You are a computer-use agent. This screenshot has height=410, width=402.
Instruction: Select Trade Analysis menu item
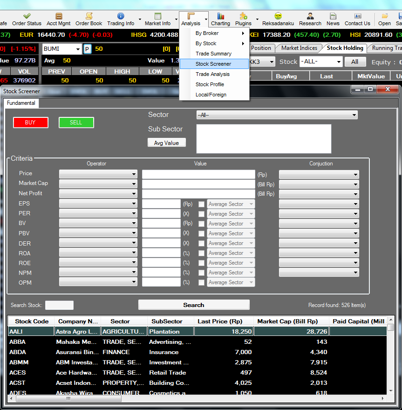(x=214, y=74)
